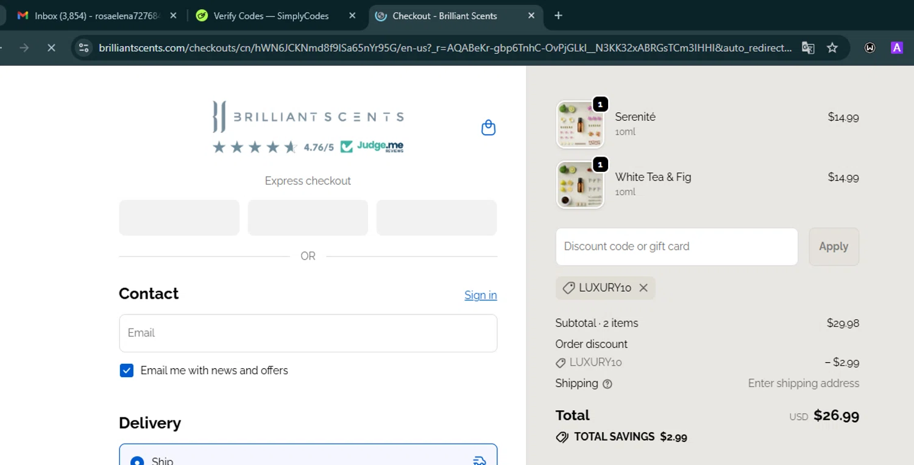Click the Contact heading

(149, 294)
